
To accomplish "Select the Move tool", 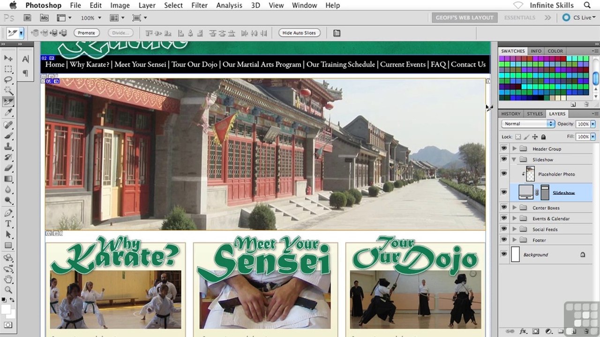I will click(x=8, y=58).
